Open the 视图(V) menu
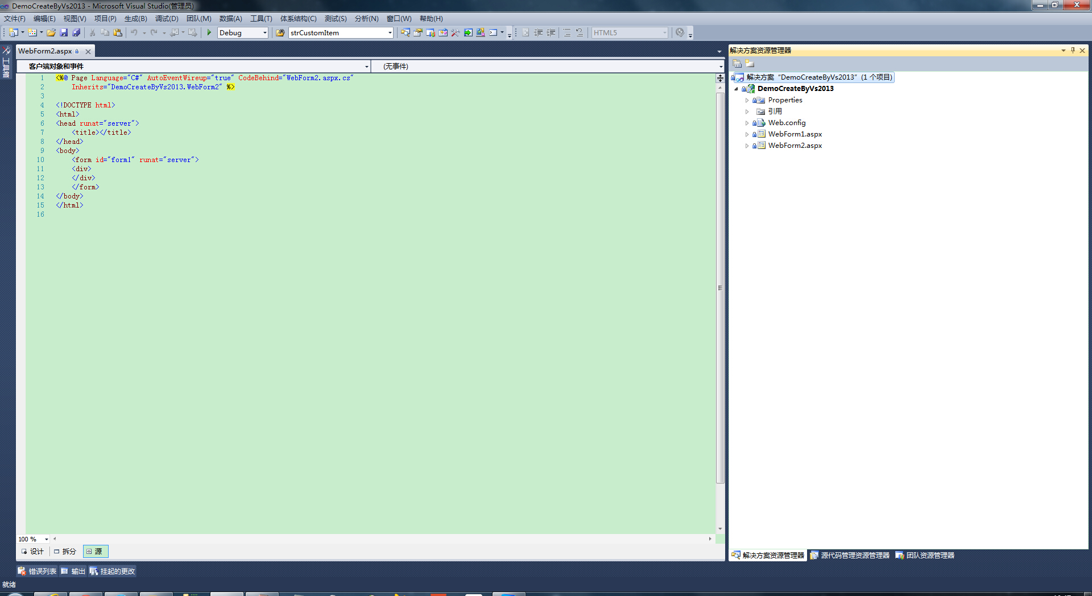Viewport: 1092px width, 596px height. 75,19
